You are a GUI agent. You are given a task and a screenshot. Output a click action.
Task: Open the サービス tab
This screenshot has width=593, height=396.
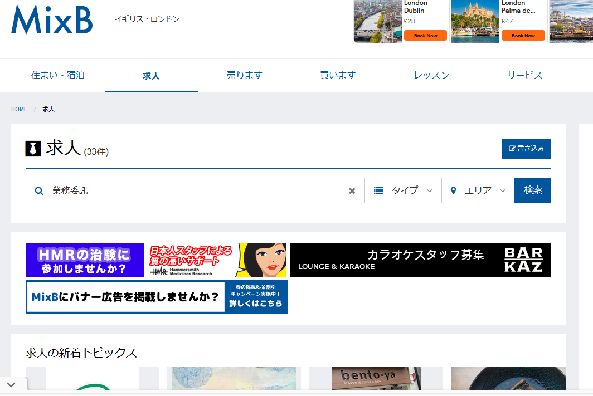pyautogui.click(x=524, y=75)
